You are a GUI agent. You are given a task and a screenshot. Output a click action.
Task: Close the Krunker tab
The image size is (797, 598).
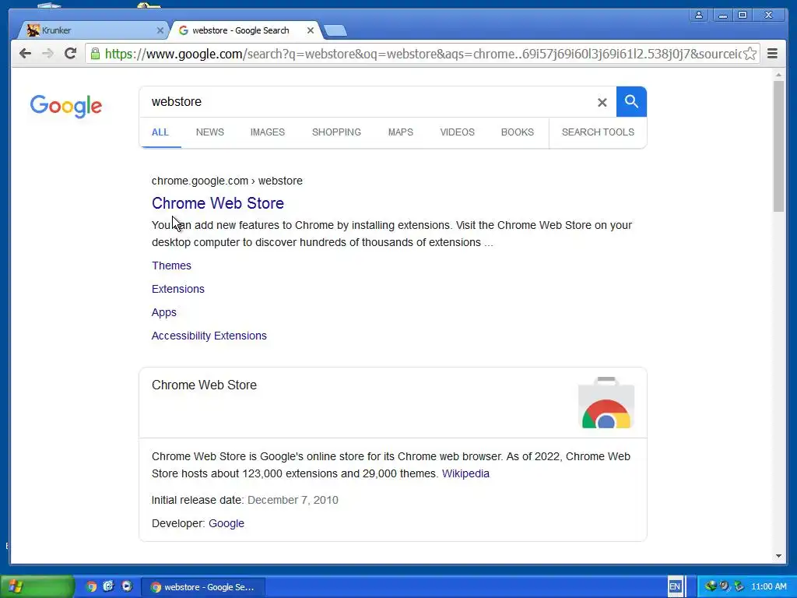click(x=160, y=30)
